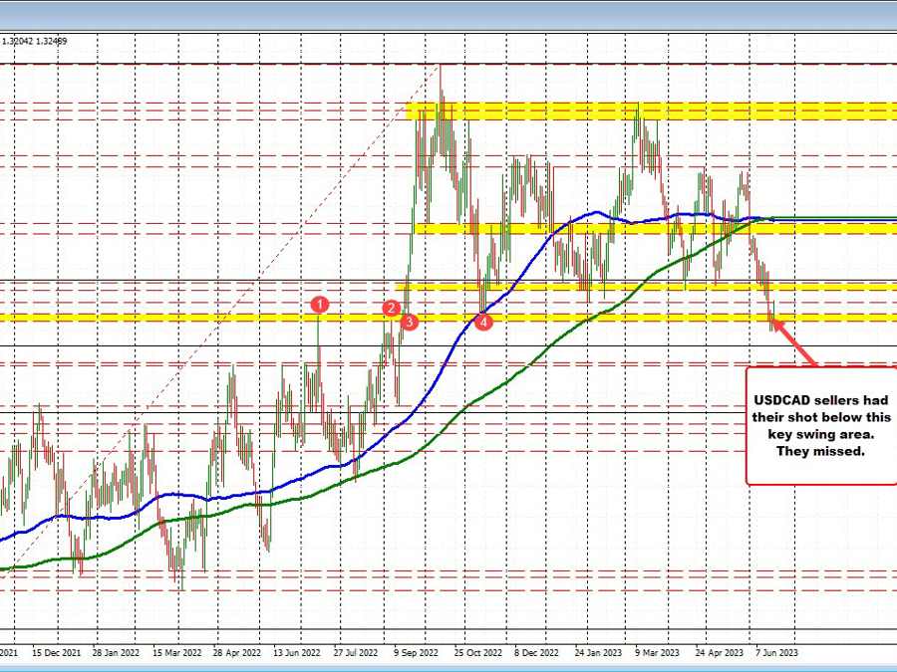This screenshot has height=672, width=897.
Task: Select the USDCAD sellers annotation text box
Action: (x=821, y=425)
